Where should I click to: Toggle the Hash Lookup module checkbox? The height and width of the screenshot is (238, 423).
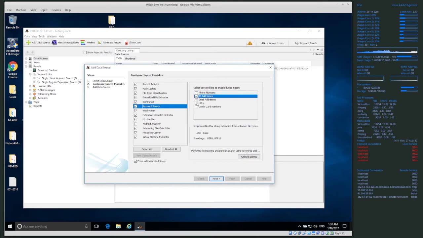pyautogui.click(x=135, y=89)
